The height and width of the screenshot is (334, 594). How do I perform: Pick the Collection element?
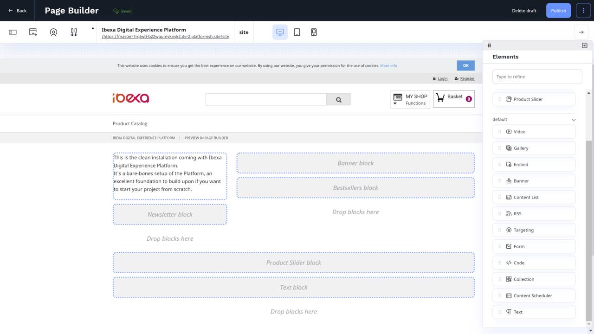click(x=534, y=279)
